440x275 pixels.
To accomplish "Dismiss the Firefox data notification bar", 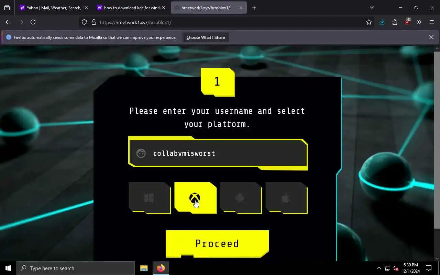I will (x=431, y=37).
